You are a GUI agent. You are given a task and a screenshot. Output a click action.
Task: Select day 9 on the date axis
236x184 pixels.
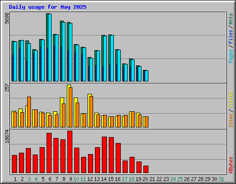[x=71, y=179]
